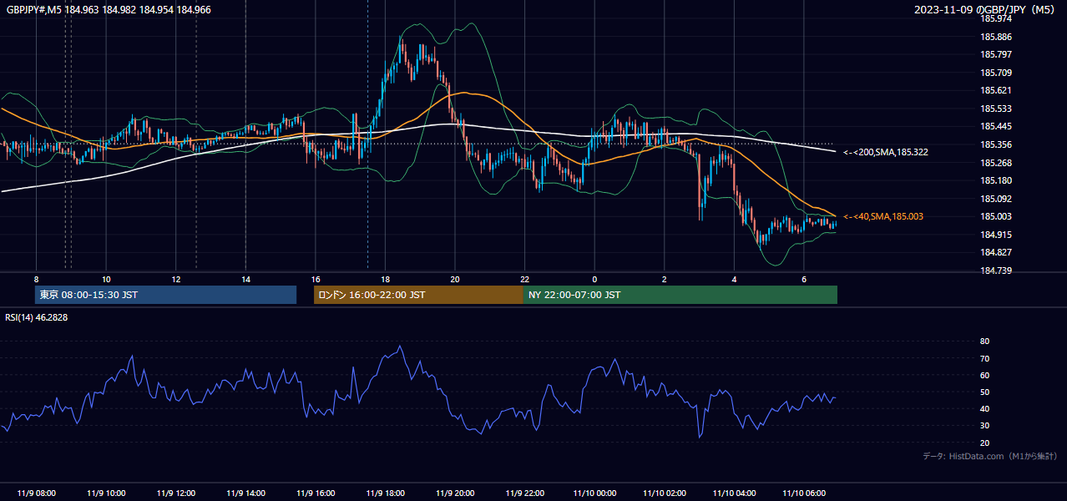Image resolution: width=1067 pixels, height=501 pixels.
Task: Click RSI scale value 60
Action: (x=984, y=375)
